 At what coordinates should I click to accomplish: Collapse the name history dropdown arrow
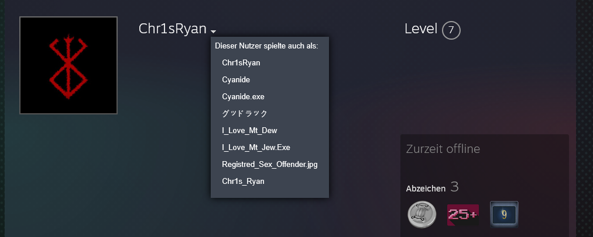click(214, 32)
